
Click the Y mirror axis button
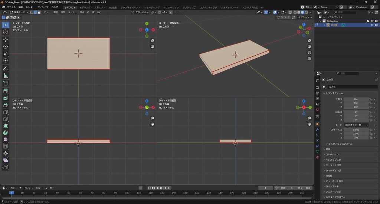(285, 17)
